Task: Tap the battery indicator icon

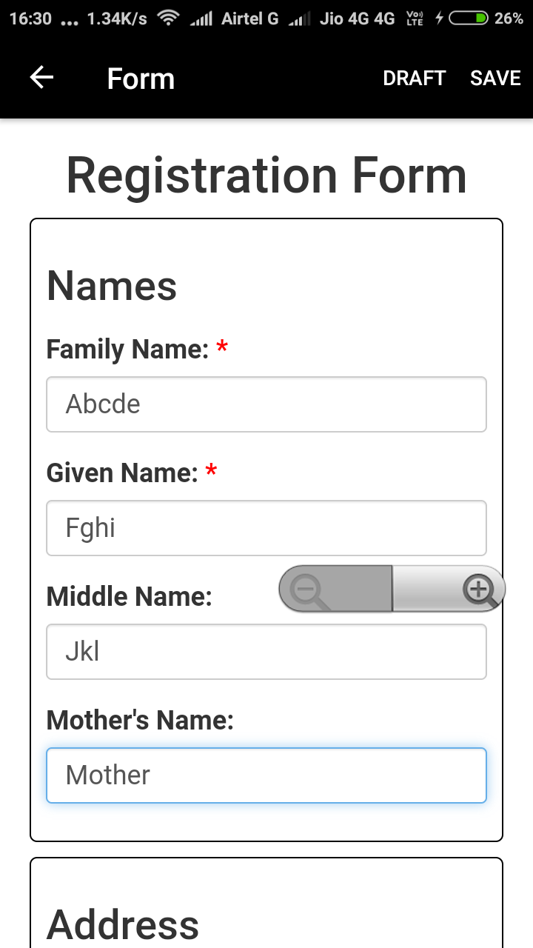Action: pyautogui.click(x=469, y=19)
